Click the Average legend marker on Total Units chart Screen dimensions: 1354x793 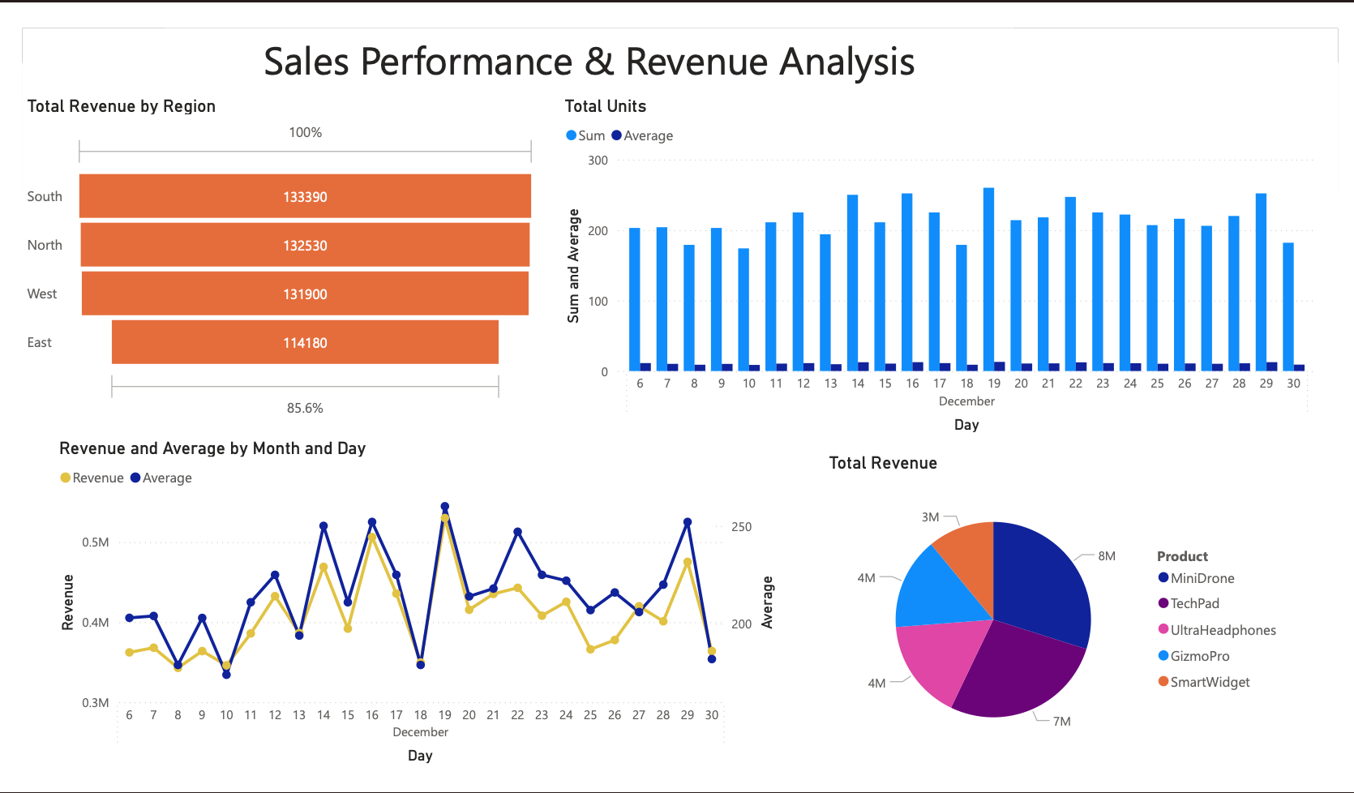click(x=617, y=135)
